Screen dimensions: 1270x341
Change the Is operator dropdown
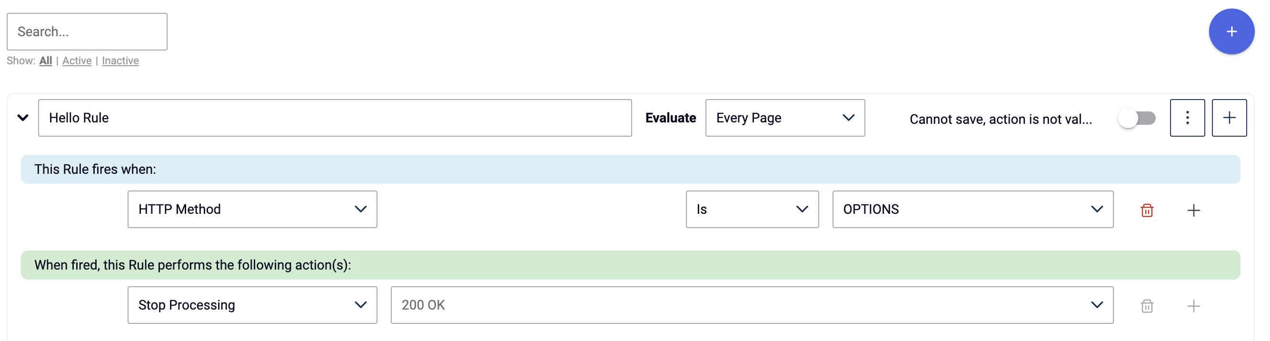(x=751, y=209)
